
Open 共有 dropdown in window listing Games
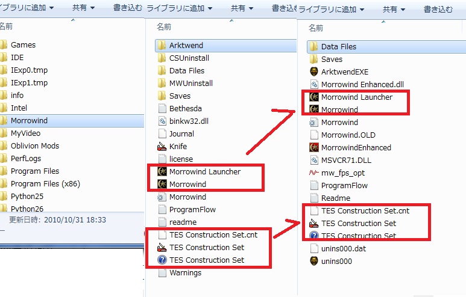[84, 7]
